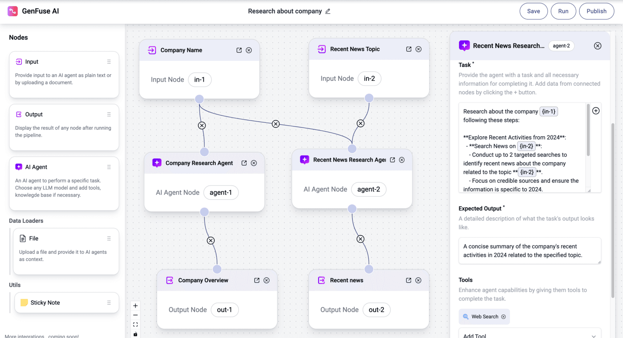The image size is (623, 338).
Task: Toggle the canvas interactivity lock
Action: [x=135, y=334]
